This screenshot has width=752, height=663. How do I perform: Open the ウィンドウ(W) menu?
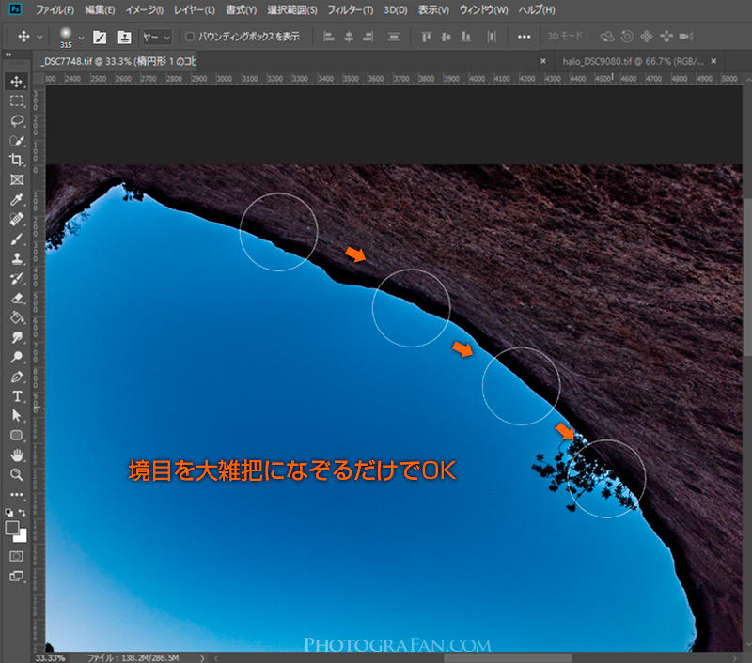[483, 9]
